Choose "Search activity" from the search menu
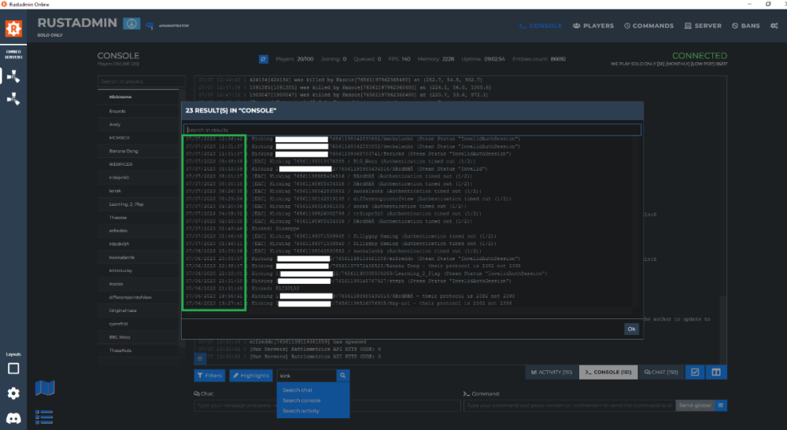 tap(301, 411)
